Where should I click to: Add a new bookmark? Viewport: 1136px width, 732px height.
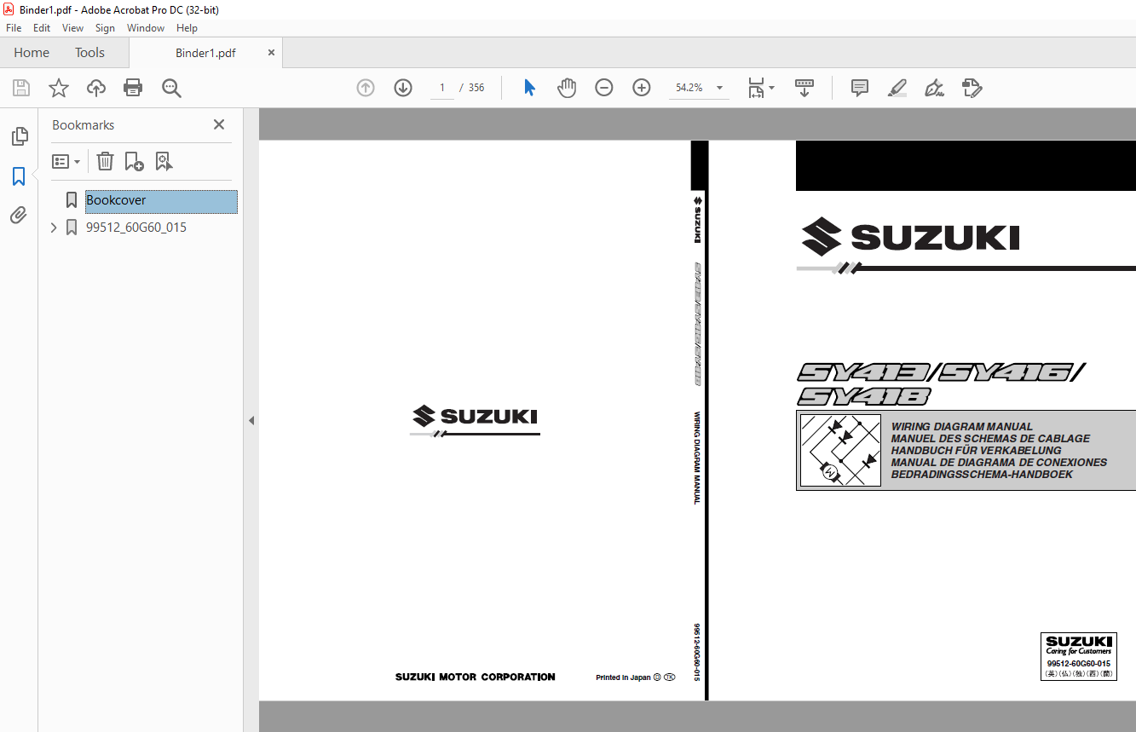pyautogui.click(x=134, y=161)
